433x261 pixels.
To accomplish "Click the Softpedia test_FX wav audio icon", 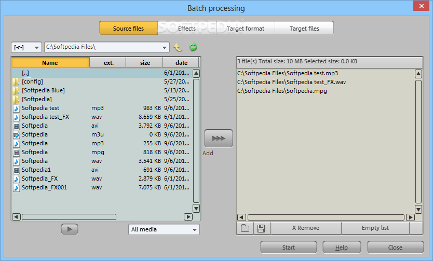I will click(16, 117).
